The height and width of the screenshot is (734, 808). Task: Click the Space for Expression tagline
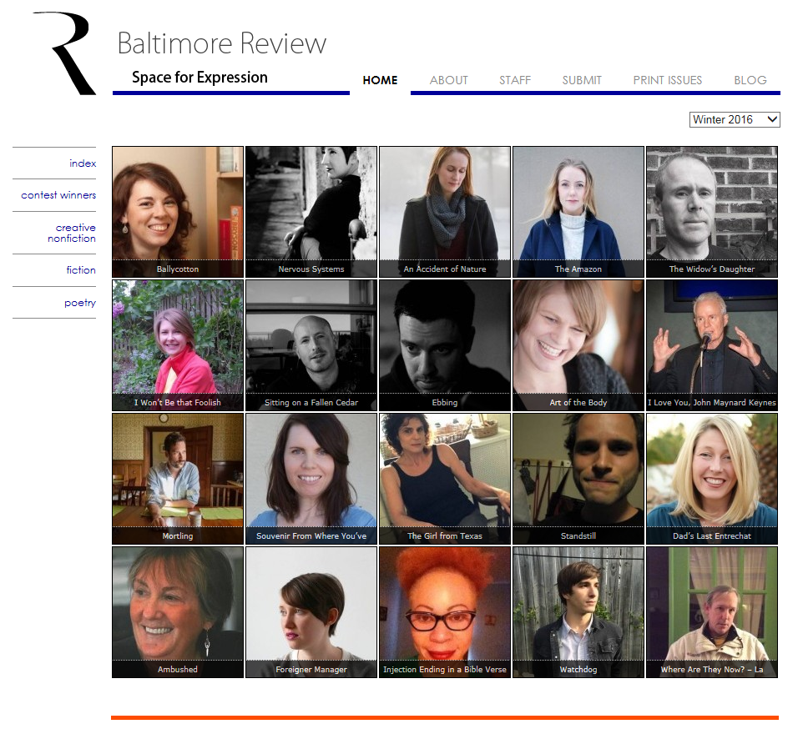[199, 78]
